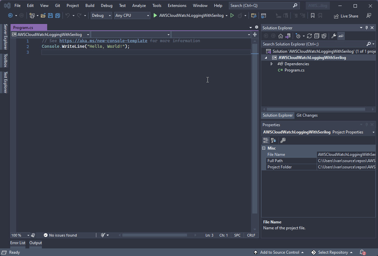Screen dimensions: 378x256
Task: Toggle Preview Selected Items in Solution Explorer
Action: click(341, 36)
